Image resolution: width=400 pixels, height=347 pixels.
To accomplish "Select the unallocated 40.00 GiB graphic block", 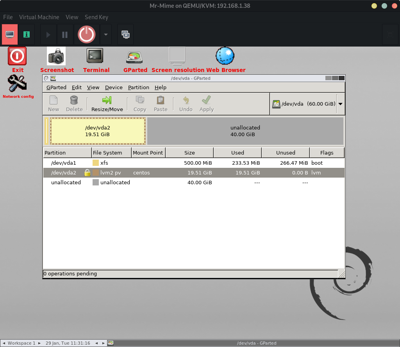I will click(245, 131).
